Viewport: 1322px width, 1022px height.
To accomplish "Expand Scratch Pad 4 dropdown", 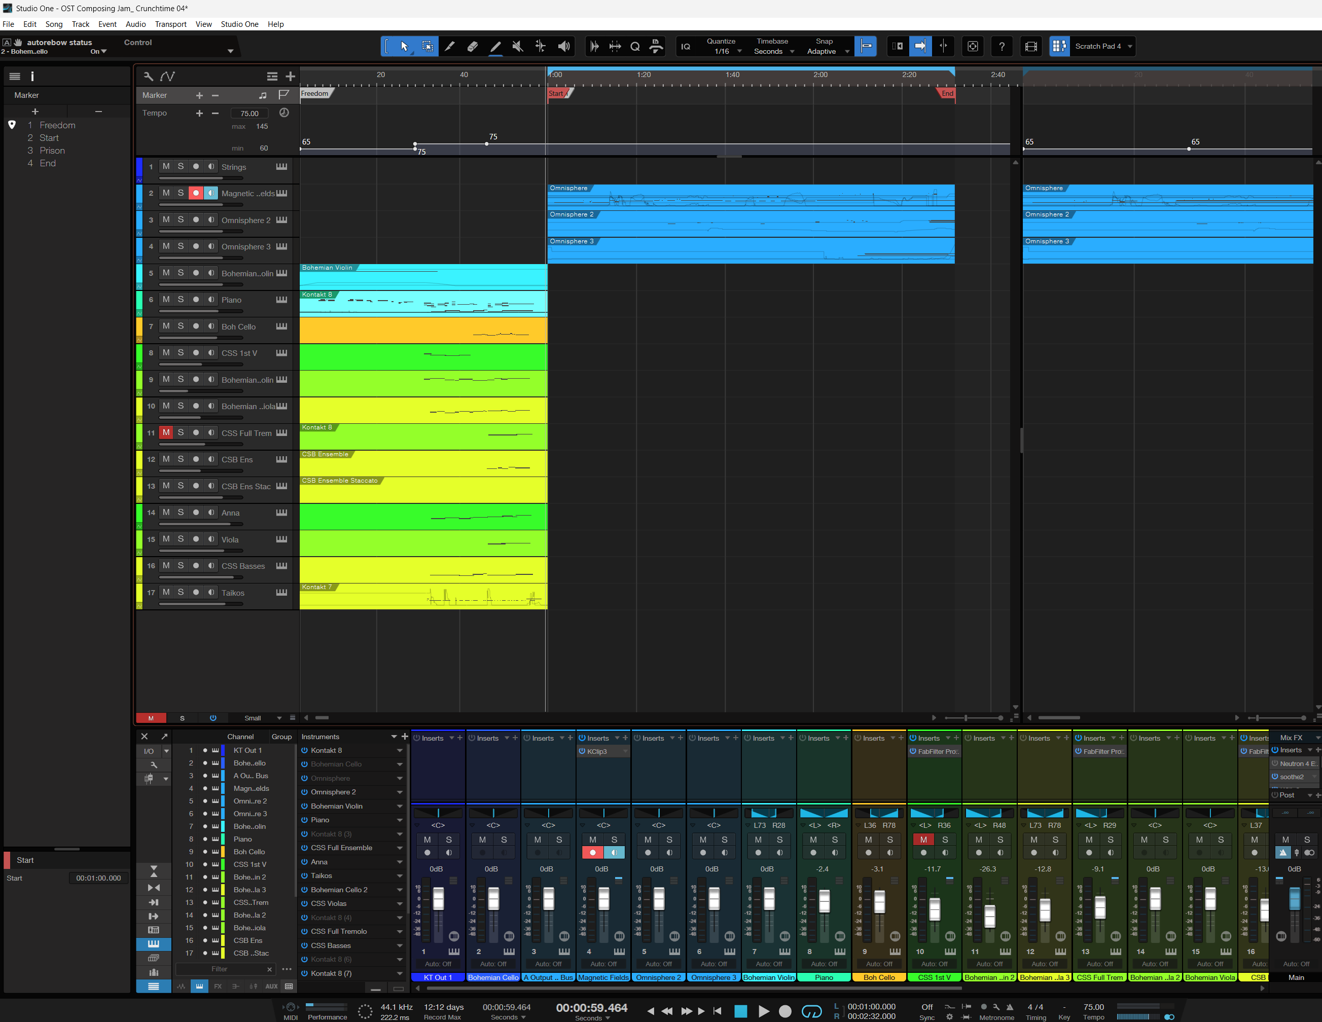I will click(x=1130, y=46).
